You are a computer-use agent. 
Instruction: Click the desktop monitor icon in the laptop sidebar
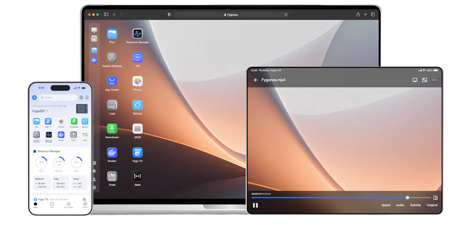point(94,30)
